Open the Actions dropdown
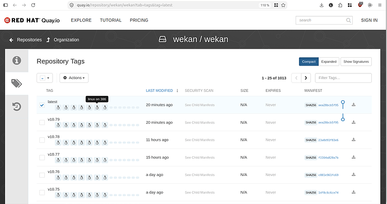The width and height of the screenshot is (387, 204). coord(74,78)
